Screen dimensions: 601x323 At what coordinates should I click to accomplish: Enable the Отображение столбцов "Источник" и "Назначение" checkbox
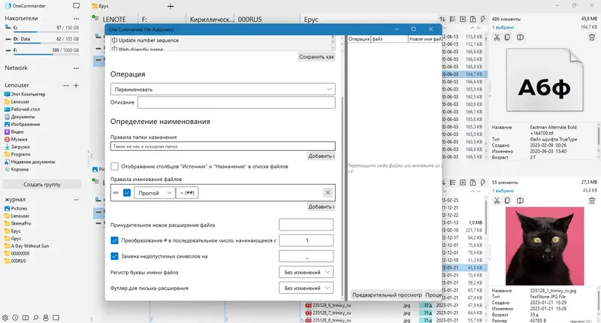[x=115, y=166]
